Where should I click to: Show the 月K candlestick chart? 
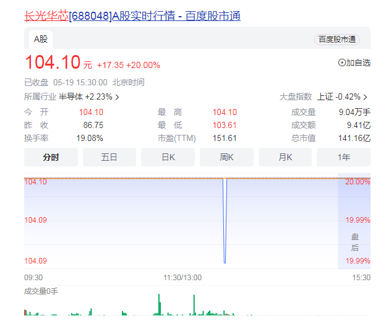click(x=285, y=157)
